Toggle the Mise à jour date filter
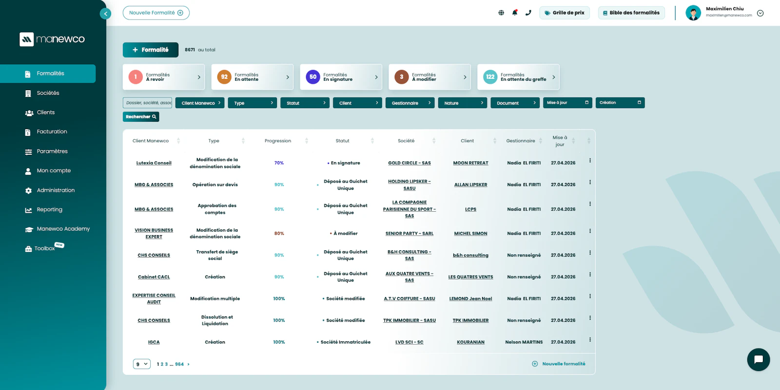Screen dimensions: 780x390 tap(567, 103)
